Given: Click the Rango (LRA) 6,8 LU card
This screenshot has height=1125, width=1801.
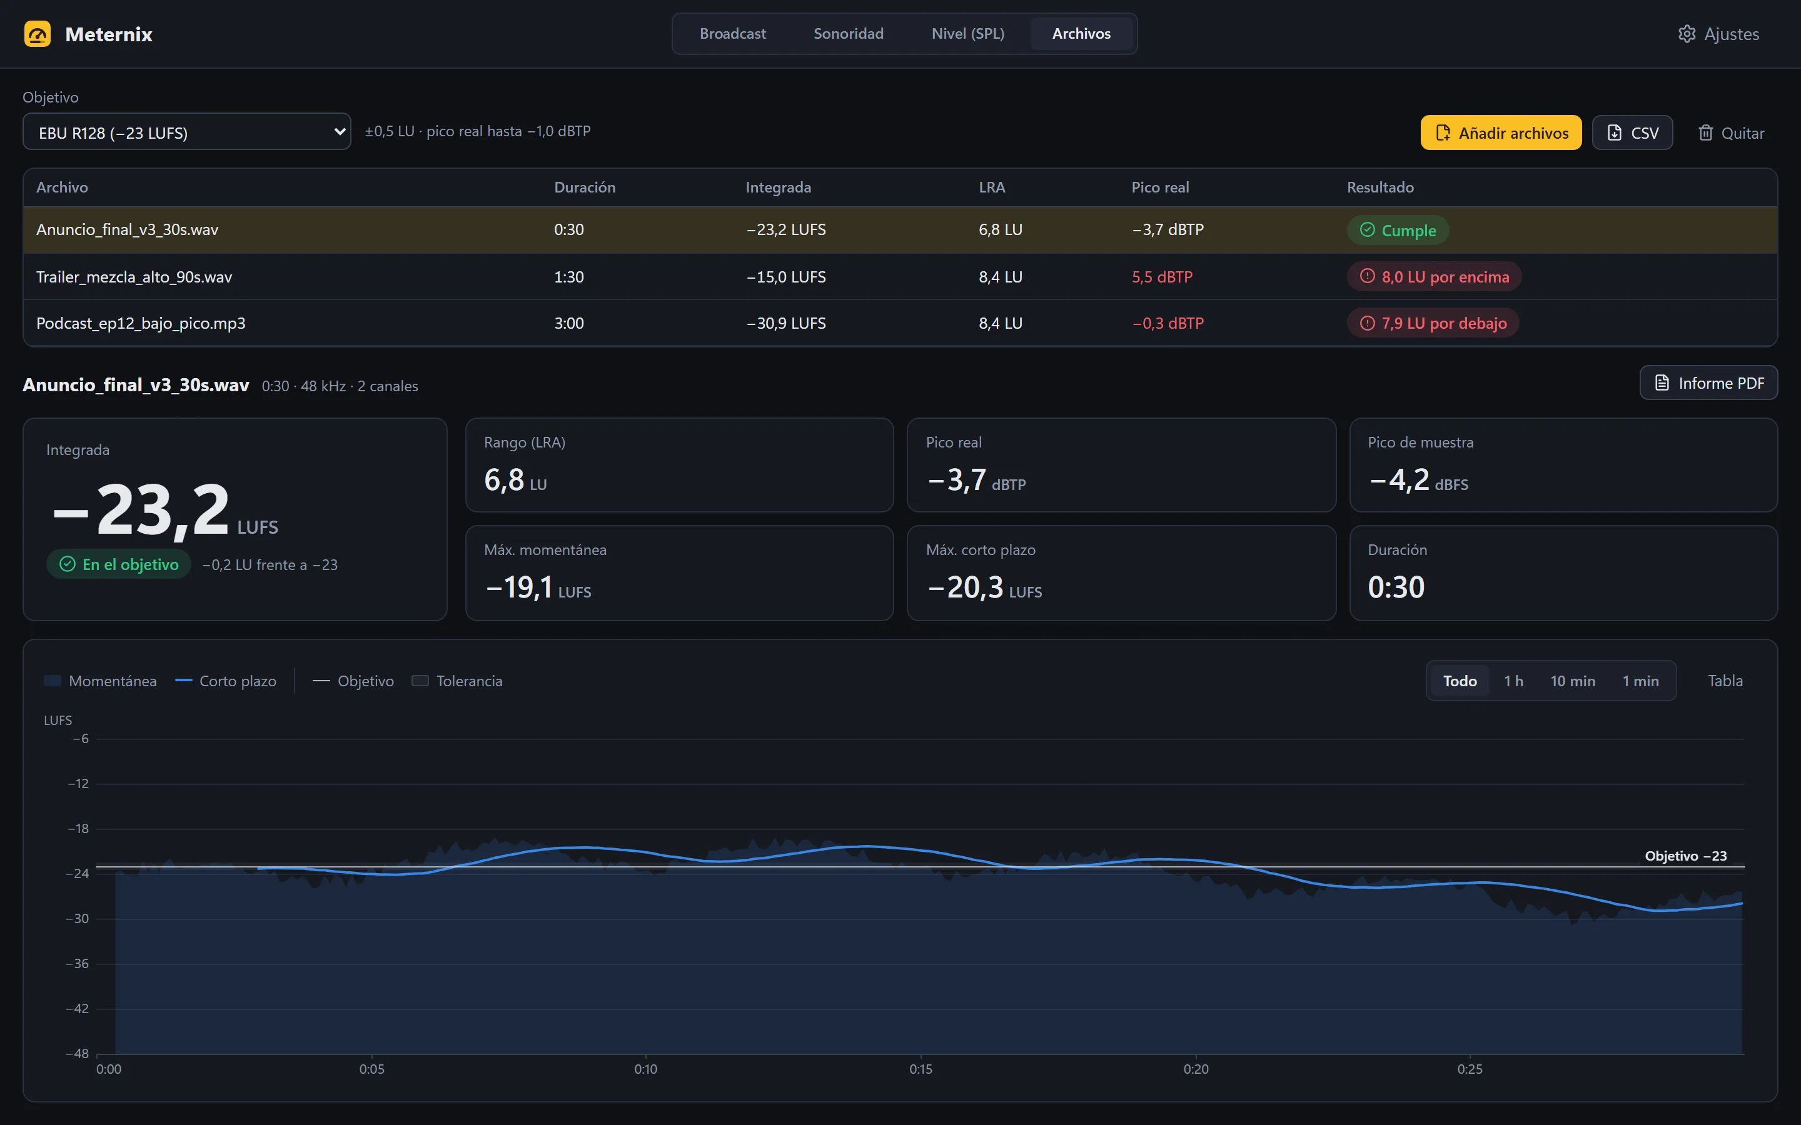Looking at the screenshot, I should [x=679, y=465].
